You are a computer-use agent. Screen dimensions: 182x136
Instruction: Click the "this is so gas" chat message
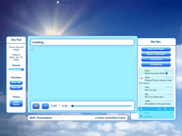150,90
